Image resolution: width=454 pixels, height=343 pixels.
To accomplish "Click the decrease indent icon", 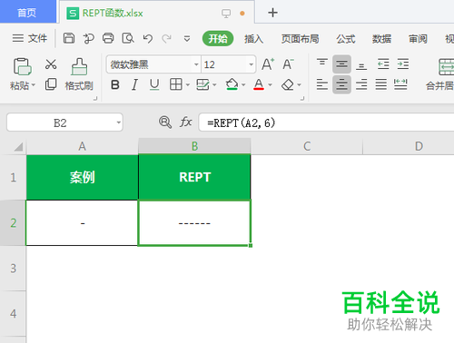I will 383,64.
